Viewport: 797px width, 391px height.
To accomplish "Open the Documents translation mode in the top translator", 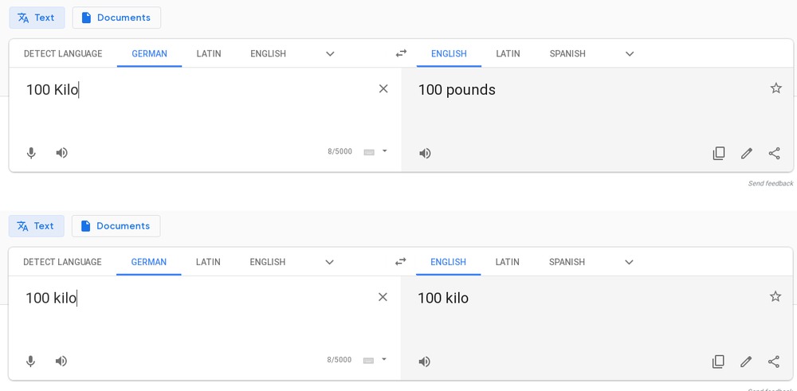I will (x=116, y=18).
